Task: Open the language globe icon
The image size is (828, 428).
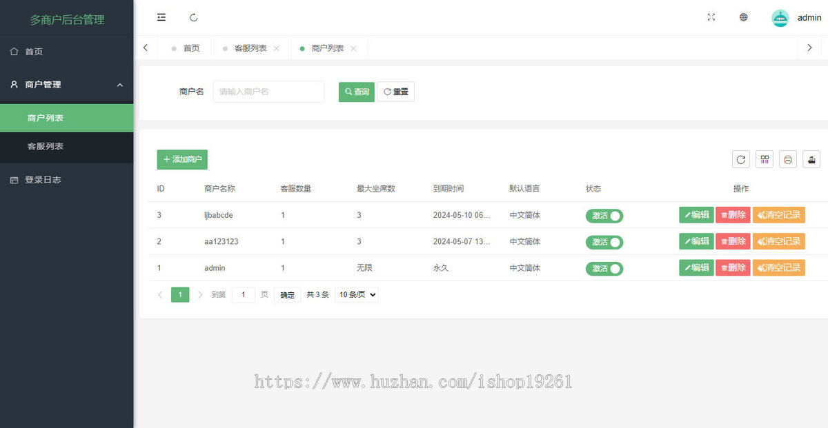Action: pos(744,17)
